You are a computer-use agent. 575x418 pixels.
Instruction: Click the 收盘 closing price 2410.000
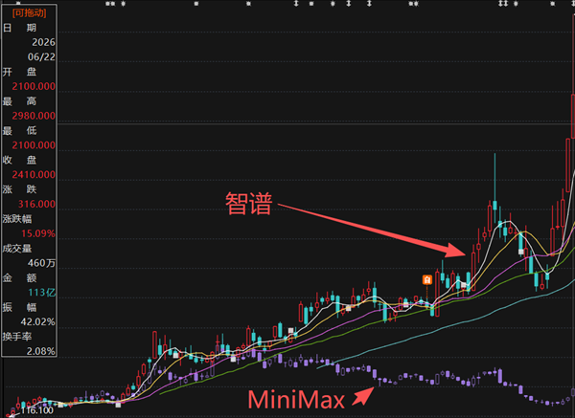(34, 175)
